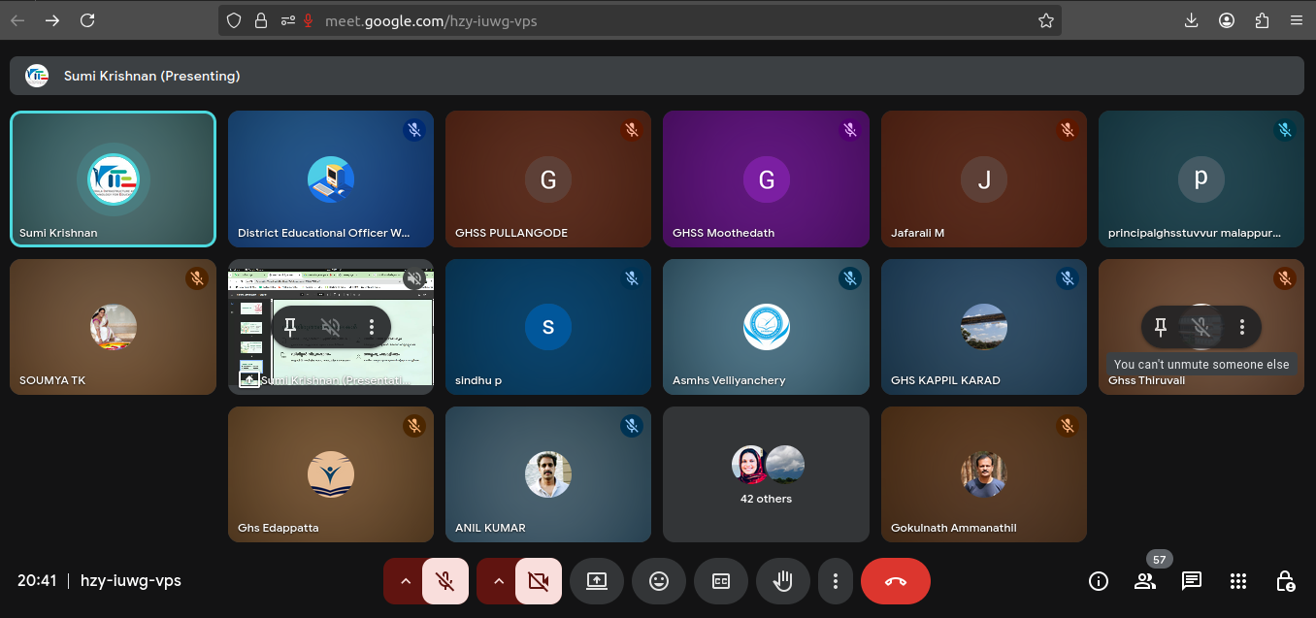1316x618 pixels.
Task: Open chat with everyone
Action: (1192, 581)
